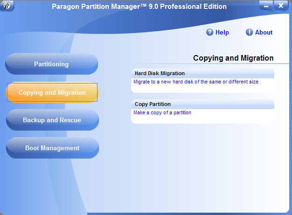Minimize the Partition Manager window

click(x=265, y=6)
